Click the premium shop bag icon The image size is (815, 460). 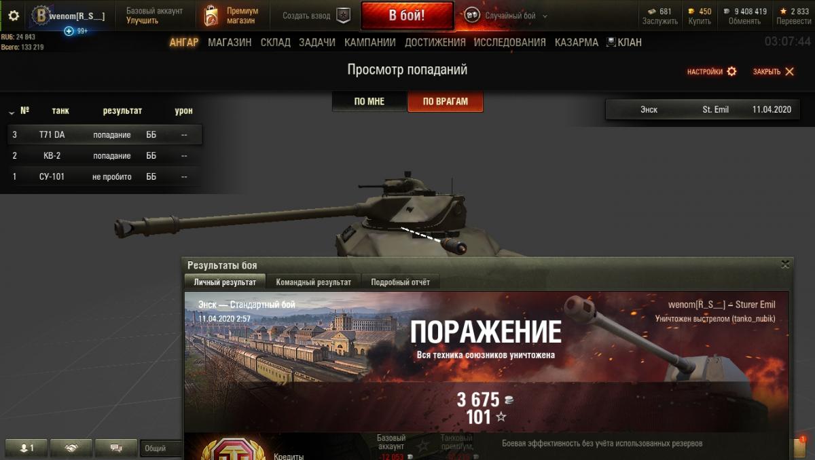click(211, 16)
